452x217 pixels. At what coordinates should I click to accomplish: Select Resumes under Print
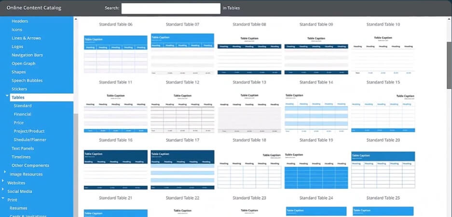(18, 208)
